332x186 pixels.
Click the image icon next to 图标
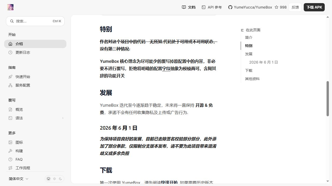tap(10, 142)
